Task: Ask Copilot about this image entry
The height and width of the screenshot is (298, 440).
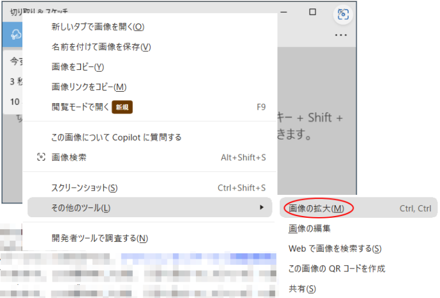Action: click(x=149, y=138)
